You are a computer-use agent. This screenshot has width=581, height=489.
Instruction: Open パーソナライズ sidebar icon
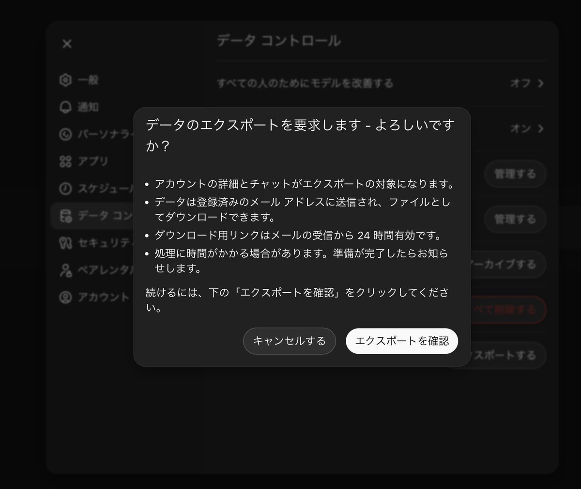65,134
